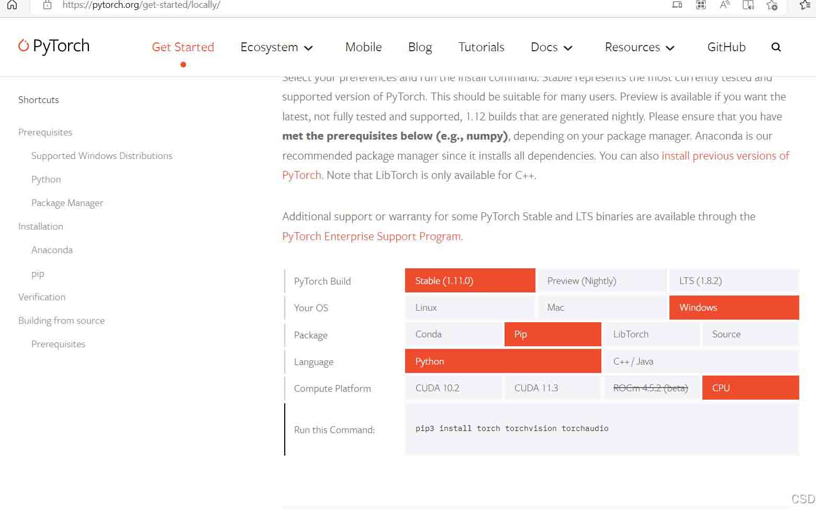The image size is (816, 510).
Task: Select ROCm 4.5.2 (beta) platform
Action: tap(652, 388)
